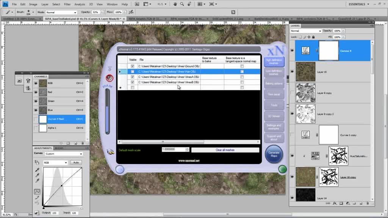Open the brush Mode dropdown

pos(61,12)
